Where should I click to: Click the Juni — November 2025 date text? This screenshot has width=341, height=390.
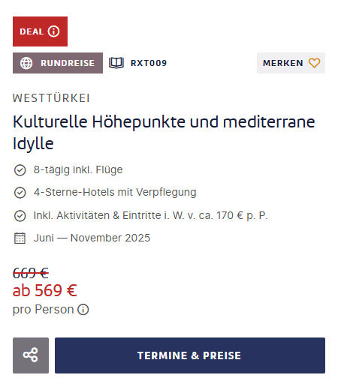pyautogui.click(x=92, y=238)
